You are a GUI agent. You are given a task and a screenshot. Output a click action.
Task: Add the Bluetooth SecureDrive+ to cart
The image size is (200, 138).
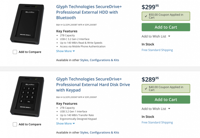click(x=166, y=27)
